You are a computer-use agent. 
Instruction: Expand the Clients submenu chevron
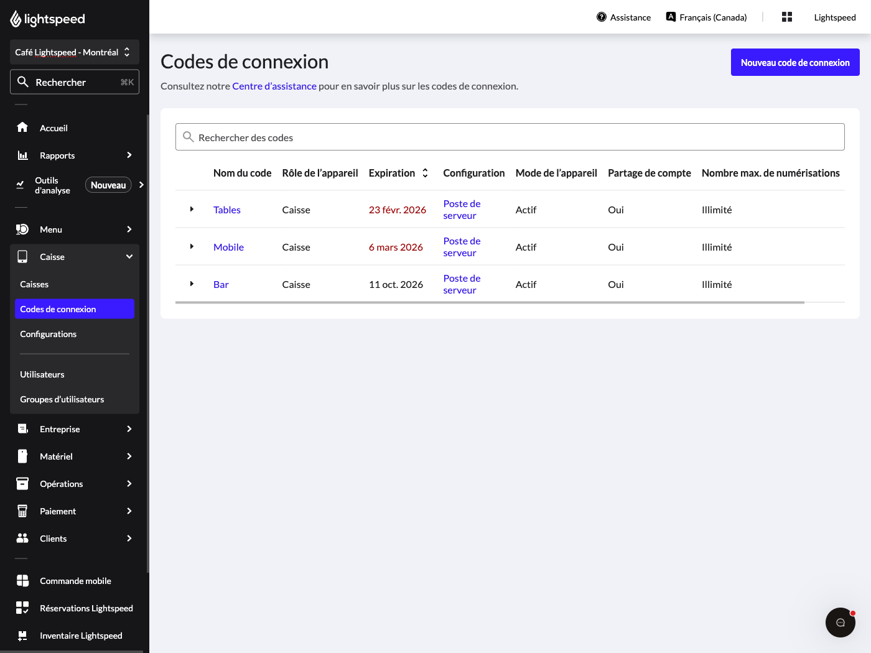[x=129, y=539]
